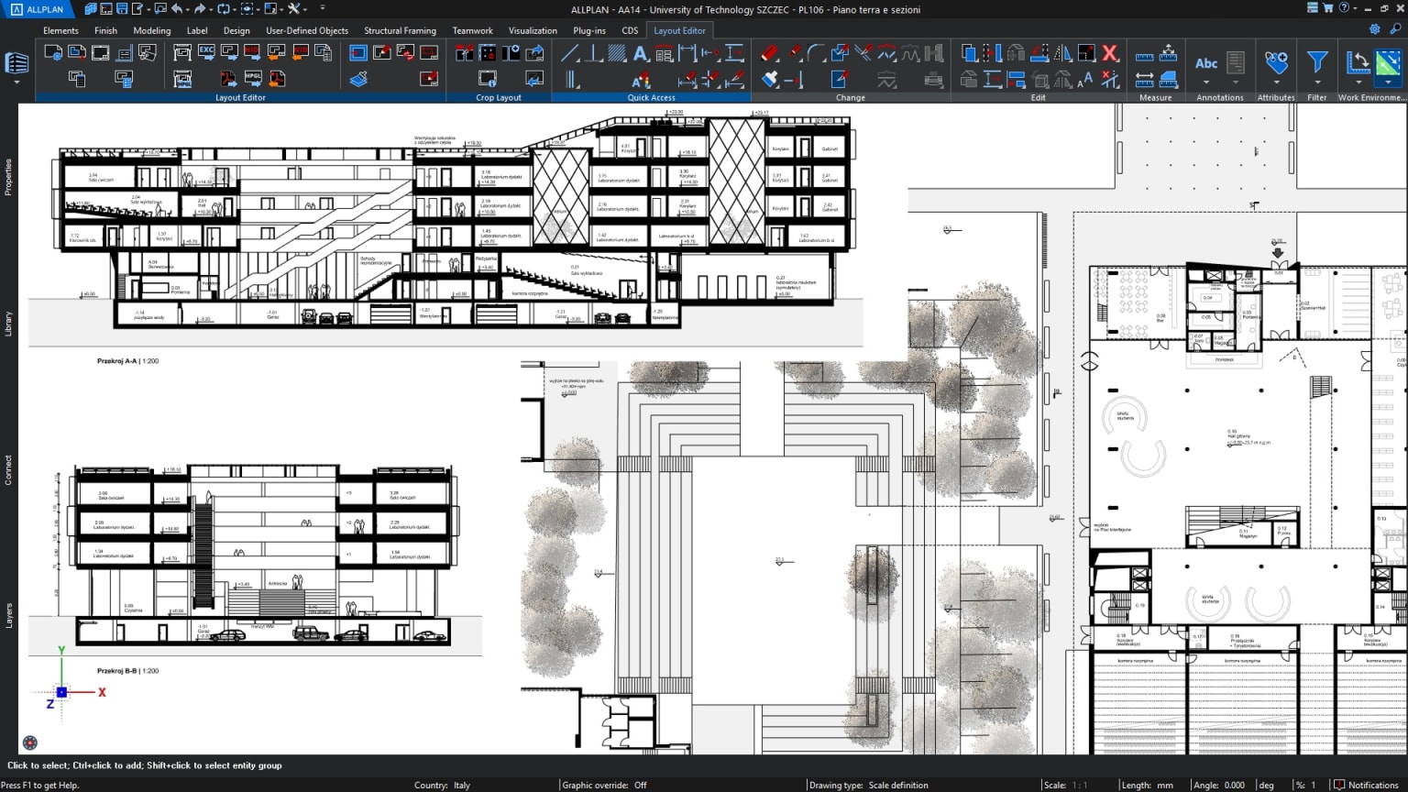Click the Redo arrow in title bar
This screenshot has width=1408, height=792.
[x=200, y=9]
